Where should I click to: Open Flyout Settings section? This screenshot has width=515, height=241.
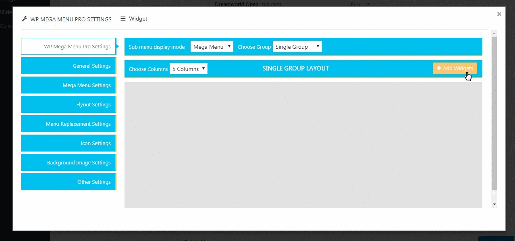click(69, 104)
